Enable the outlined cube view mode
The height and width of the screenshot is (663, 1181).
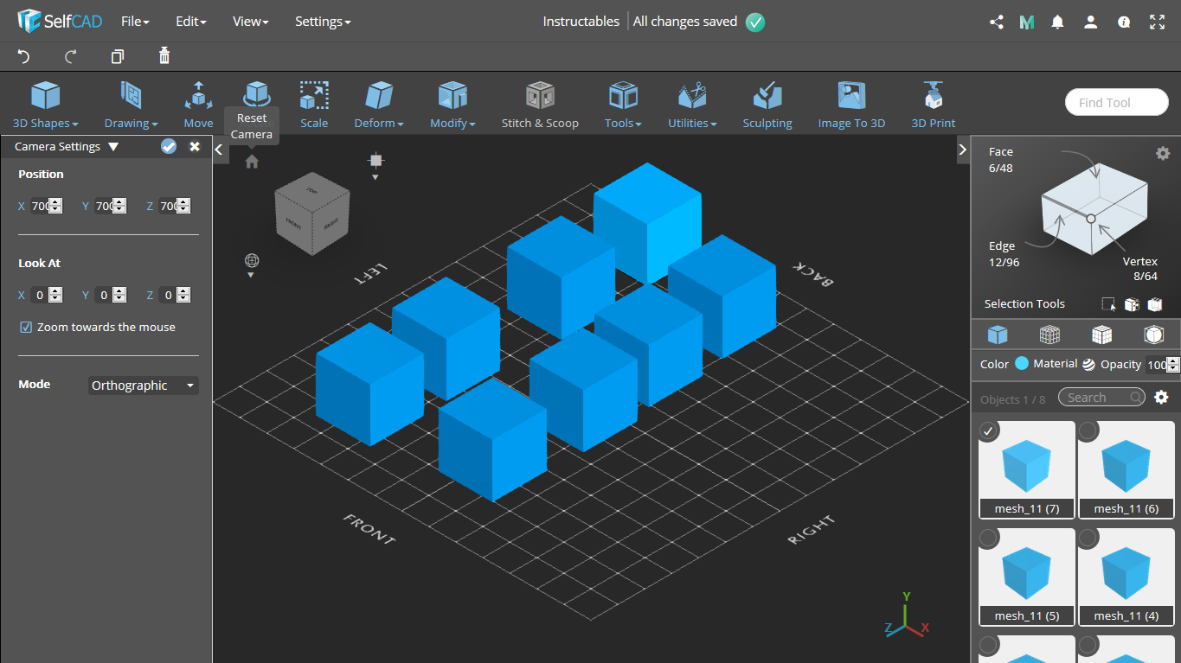click(1153, 335)
